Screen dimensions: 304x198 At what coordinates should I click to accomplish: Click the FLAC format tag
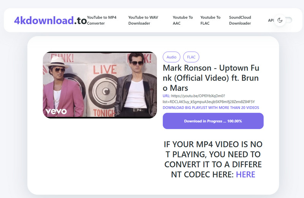191,57
